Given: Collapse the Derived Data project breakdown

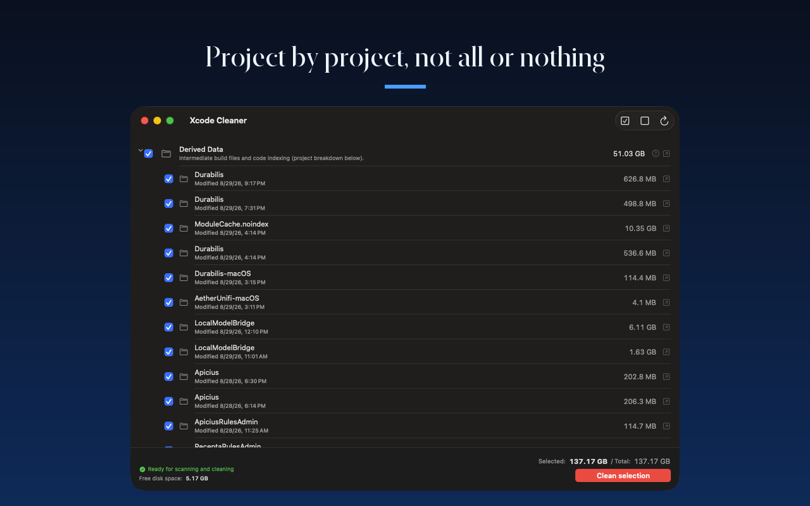Looking at the screenshot, I should pos(140,151).
